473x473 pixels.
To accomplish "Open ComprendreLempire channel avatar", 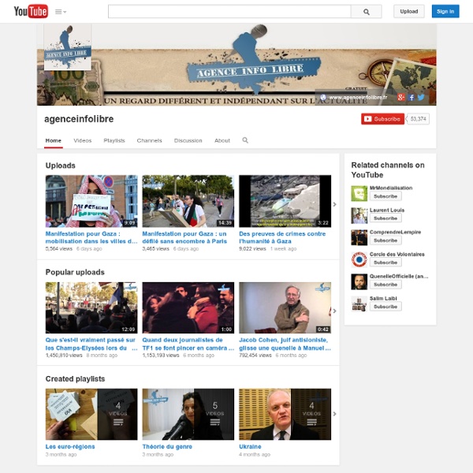I will pos(359,237).
